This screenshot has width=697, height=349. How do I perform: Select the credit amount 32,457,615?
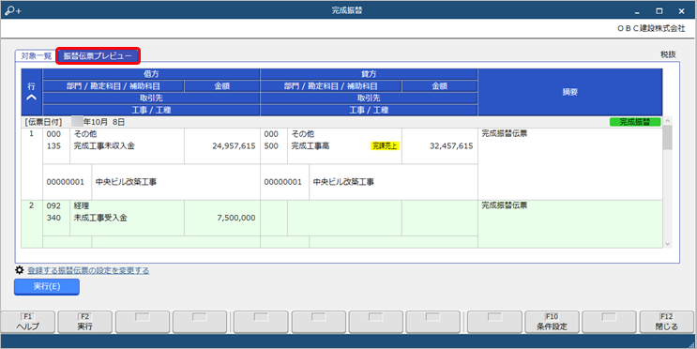click(x=451, y=145)
